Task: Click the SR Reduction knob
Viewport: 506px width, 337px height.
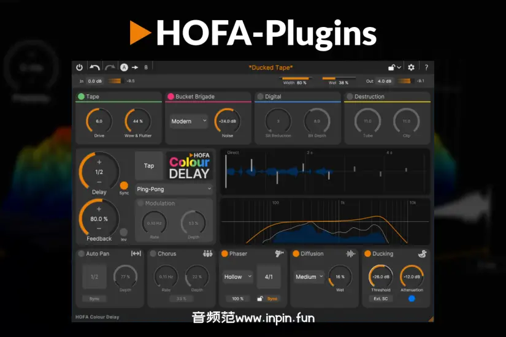Action: pos(278,121)
